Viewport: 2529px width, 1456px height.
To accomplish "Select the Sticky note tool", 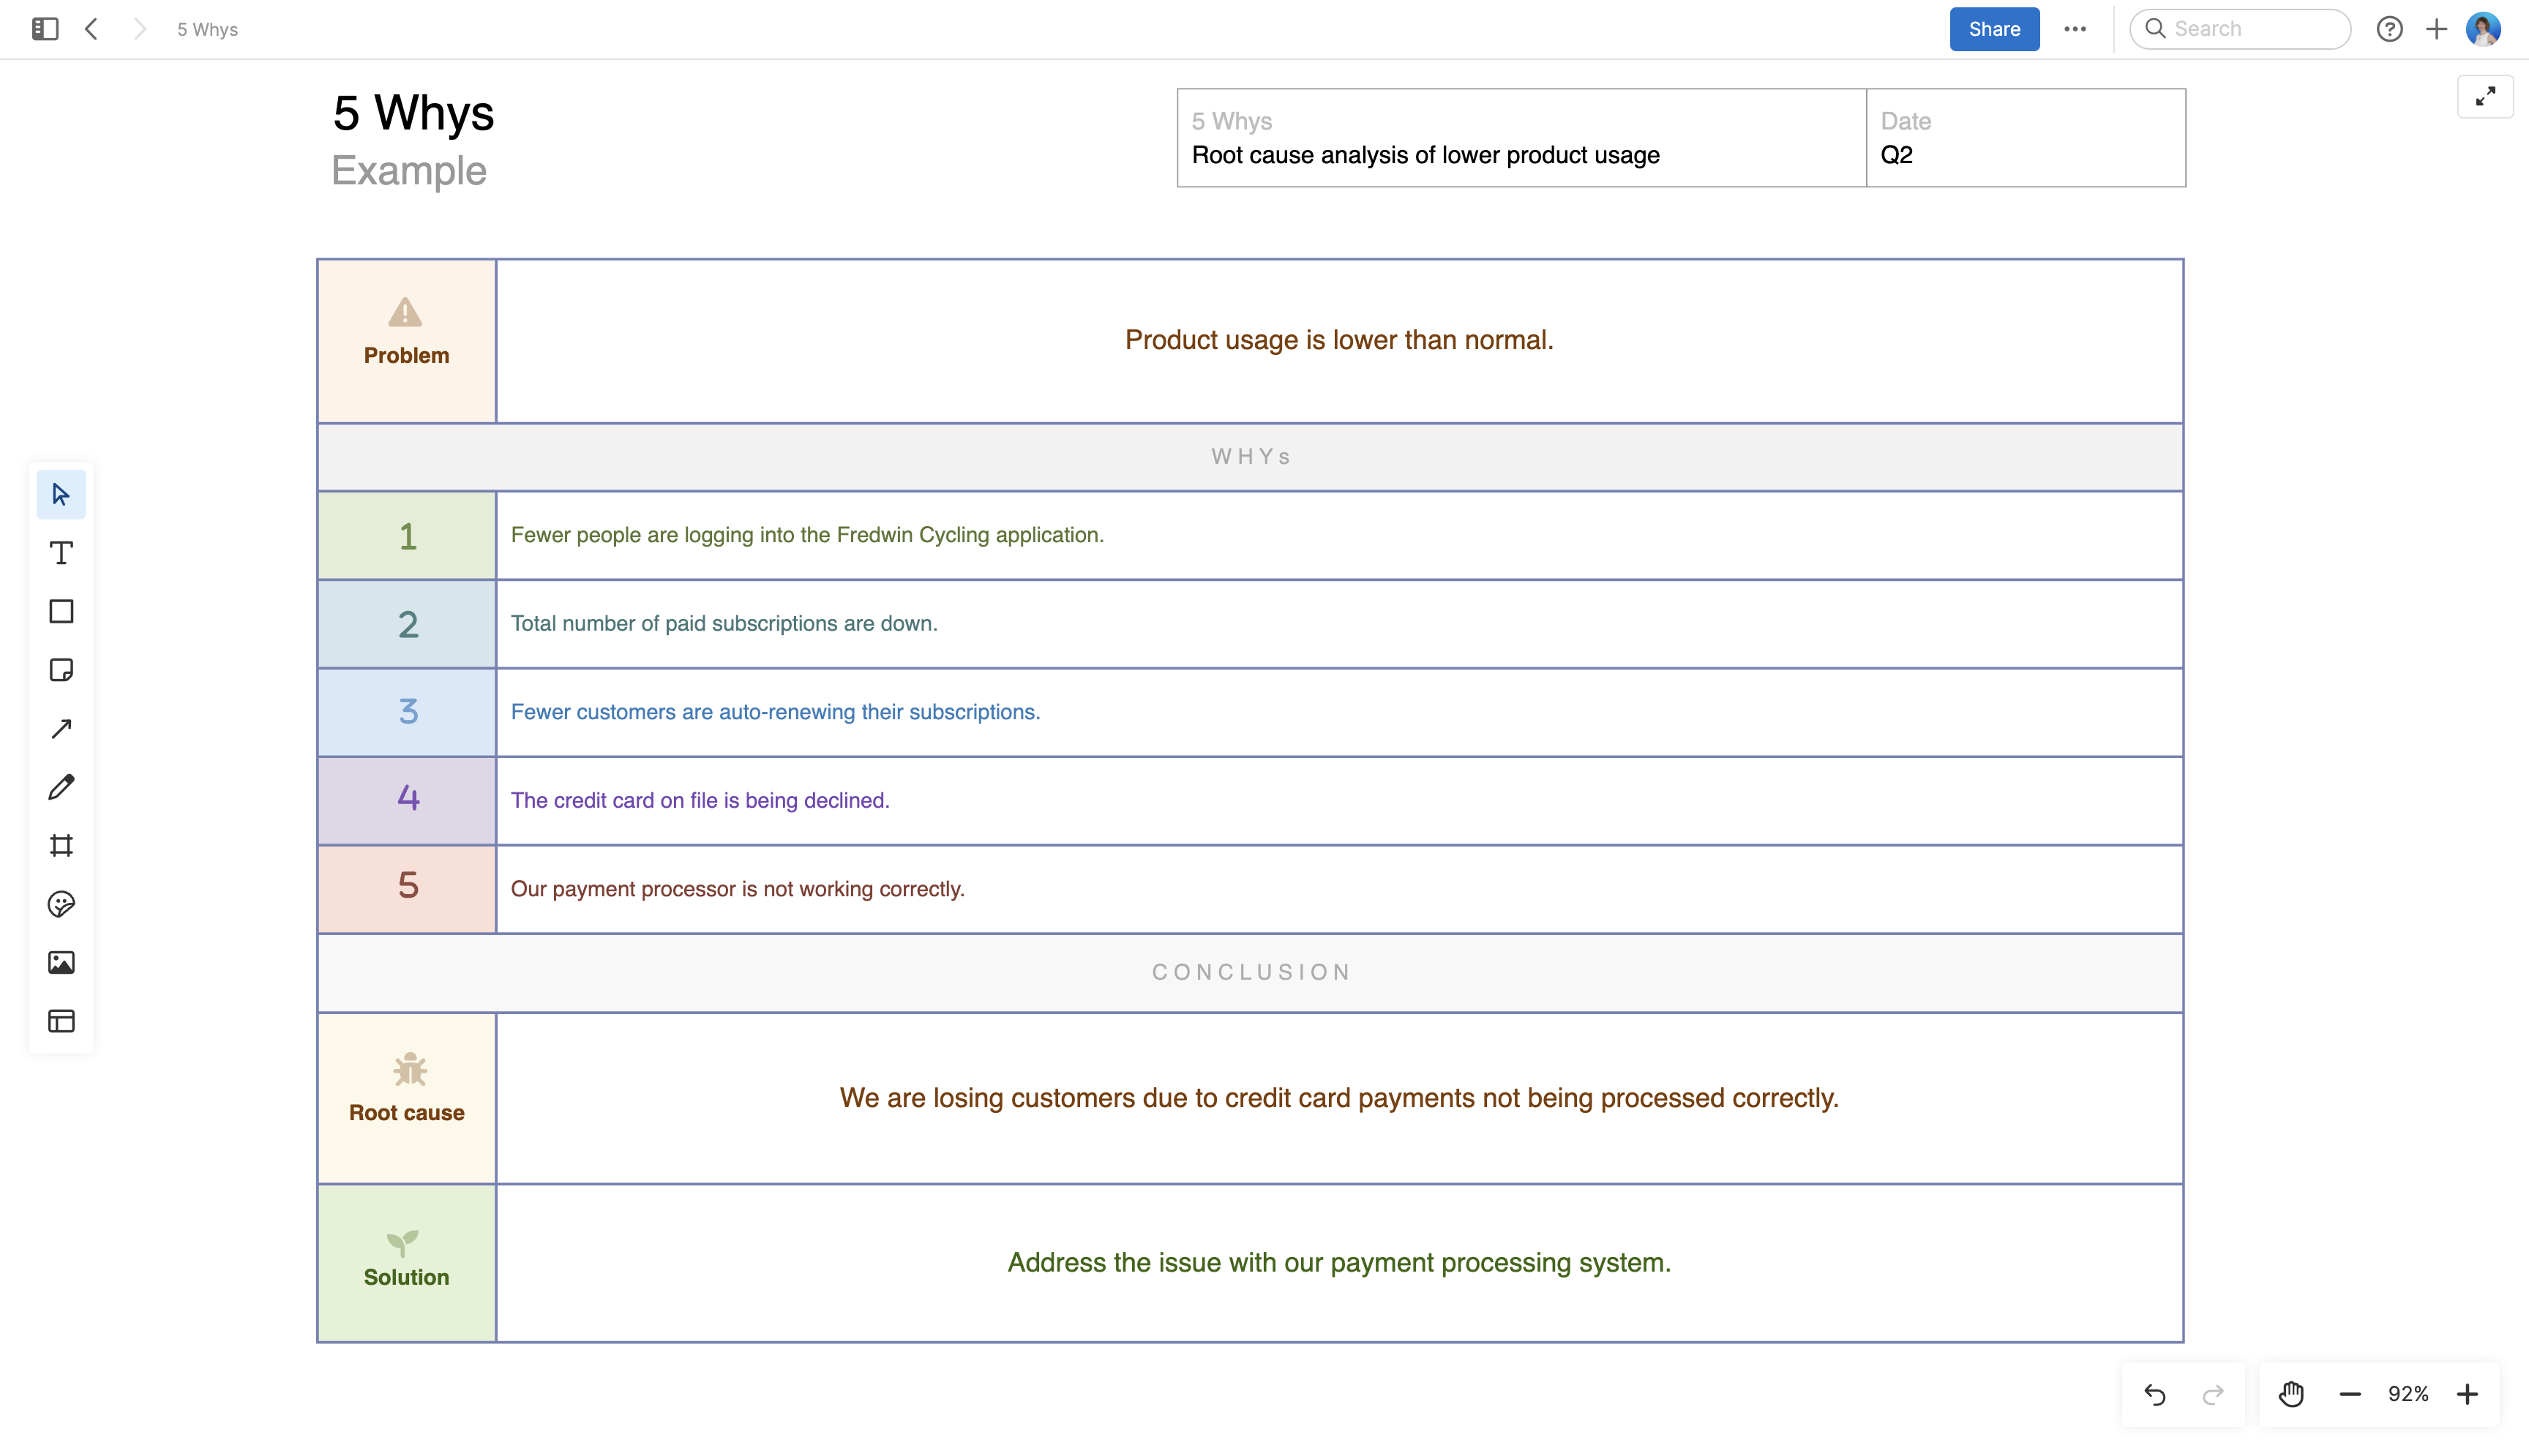I will click(61, 670).
